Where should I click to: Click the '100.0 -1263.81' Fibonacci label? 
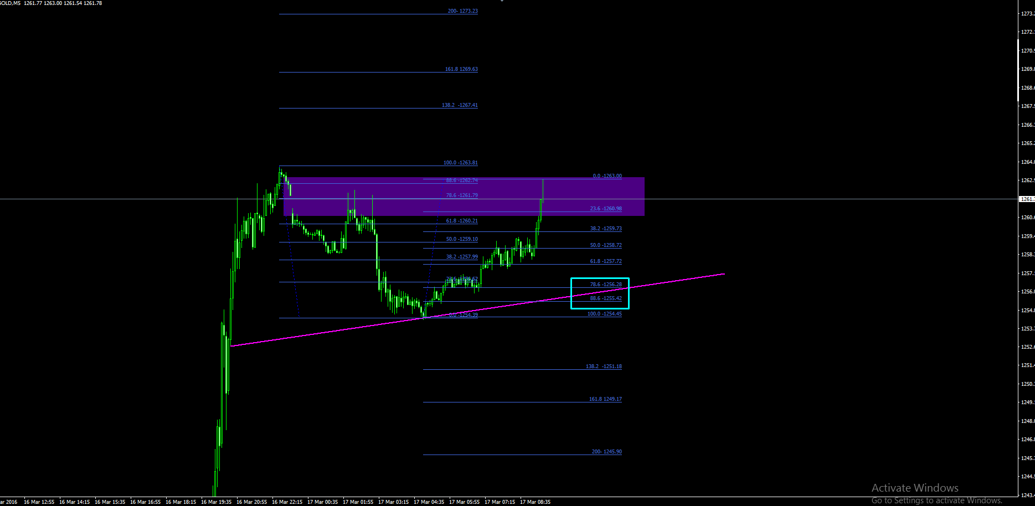point(460,163)
